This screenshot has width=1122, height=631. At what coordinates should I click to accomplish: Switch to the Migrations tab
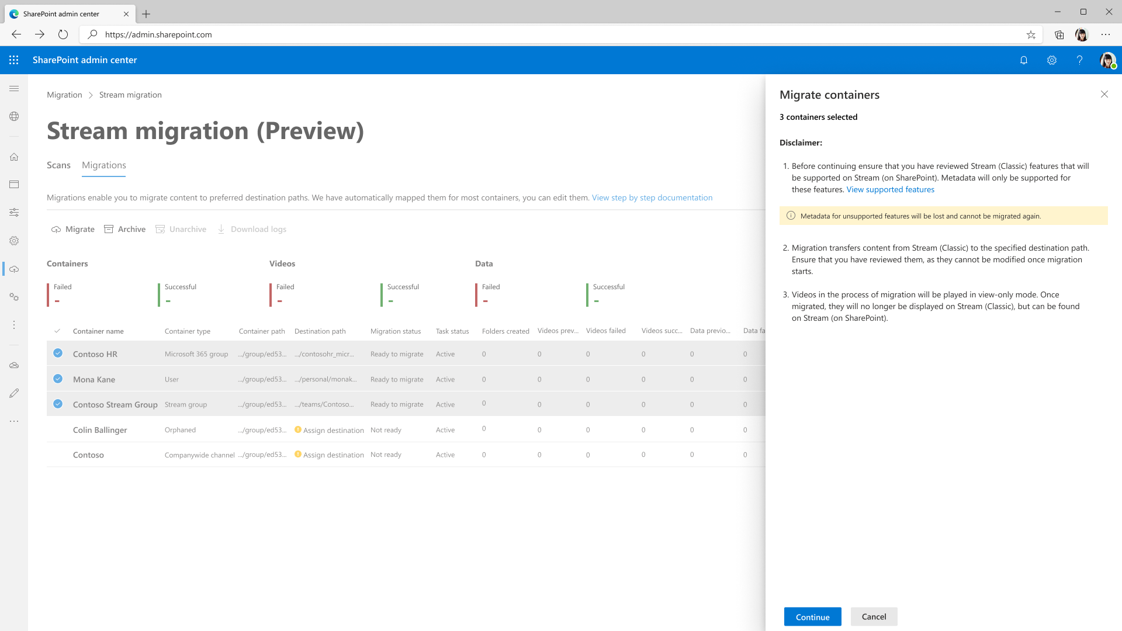coord(104,165)
